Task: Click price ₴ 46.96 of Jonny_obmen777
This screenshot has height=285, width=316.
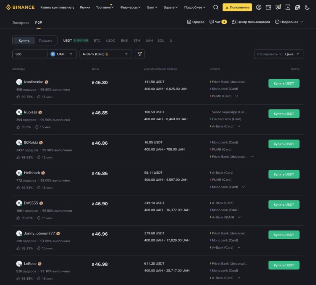Action: coord(100,234)
